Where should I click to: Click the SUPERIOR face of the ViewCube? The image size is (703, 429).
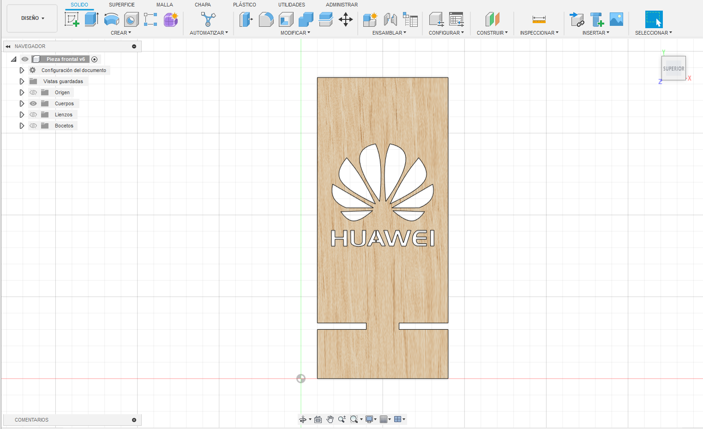(x=673, y=68)
